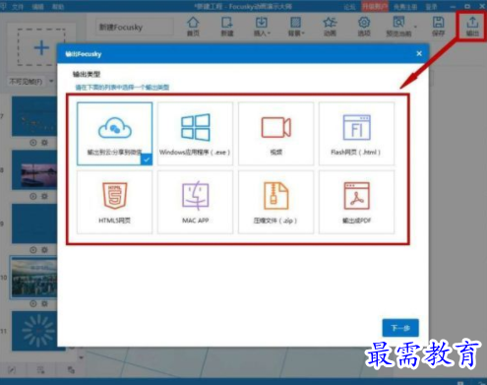This screenshot has height=385, width=487.
Task: Open the gear settings under slide 8
Action: click(44, 196)
